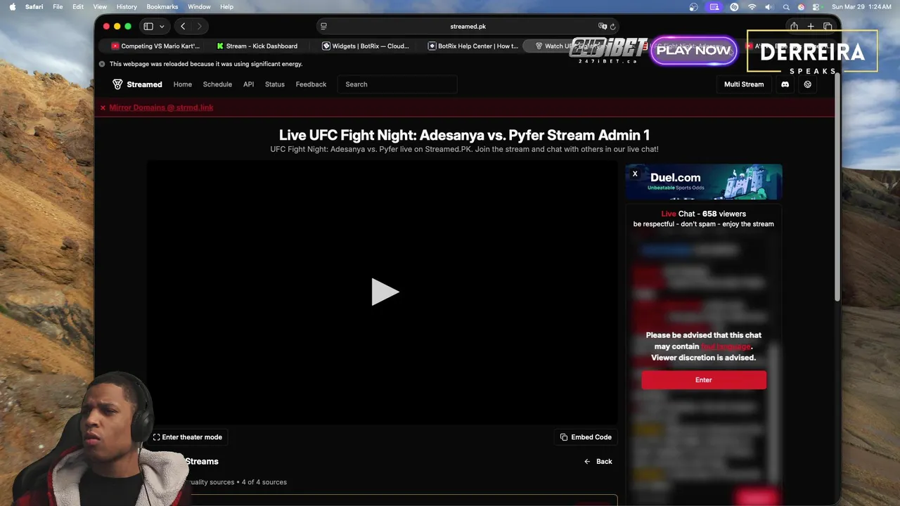The image size is (900, 506).
Task: Click the Wi-Fi menu bar icon
Action: pyautogui.click(x=752, y=6)
